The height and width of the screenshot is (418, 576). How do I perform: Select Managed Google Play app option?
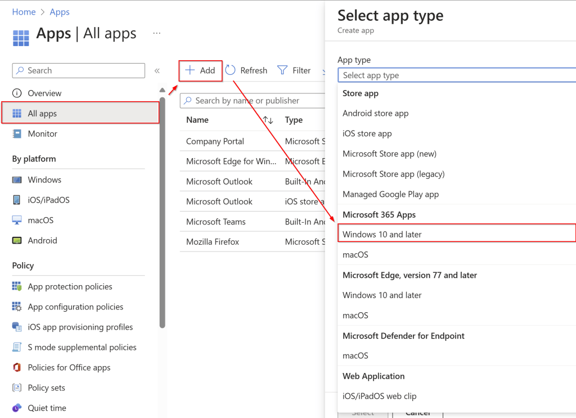click(390, 195)
